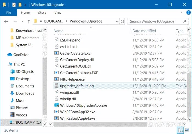Screen dimensions: 192x134
Task: Open the Help question mark icon
Action: tap(188, 13)
